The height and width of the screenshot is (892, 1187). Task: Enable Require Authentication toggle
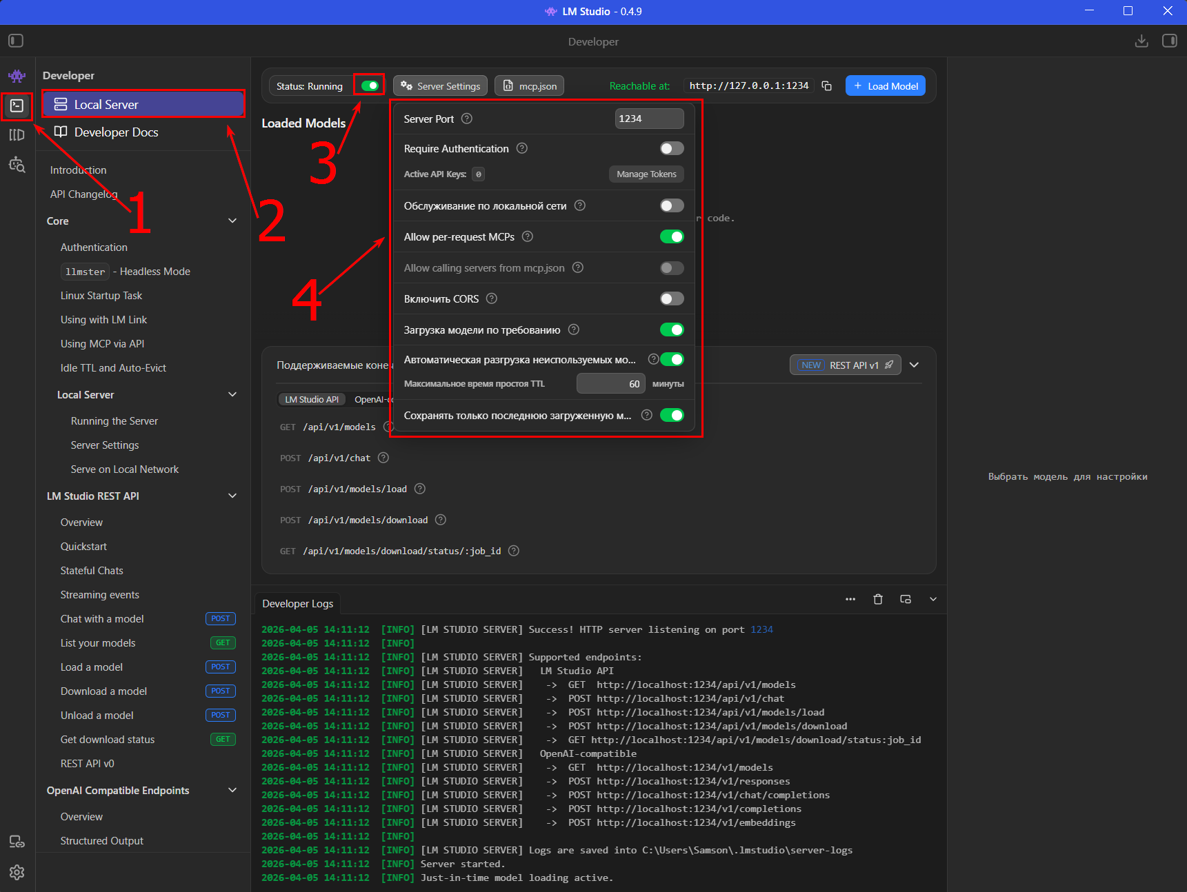[671, 149]
